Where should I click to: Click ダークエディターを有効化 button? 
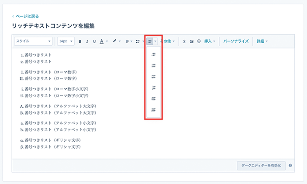point(261,166)
